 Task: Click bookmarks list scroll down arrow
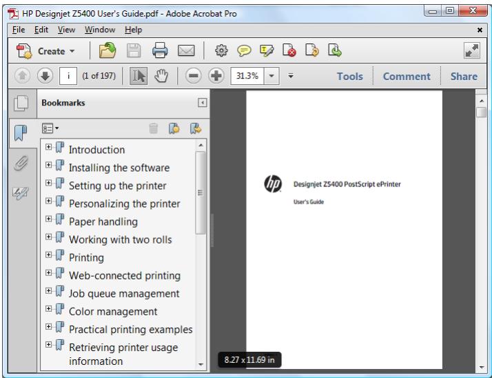201,364
